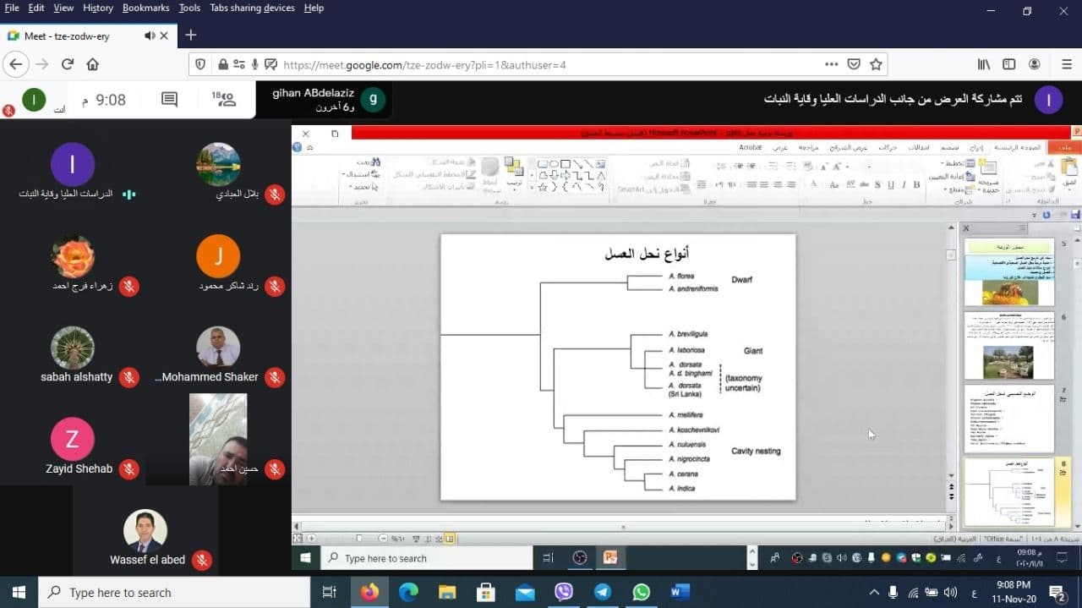Image resolution: width=1082 pixels, height=608 pixels.
Task: Open the Firefox account icon
Action: pos(1035,64)
